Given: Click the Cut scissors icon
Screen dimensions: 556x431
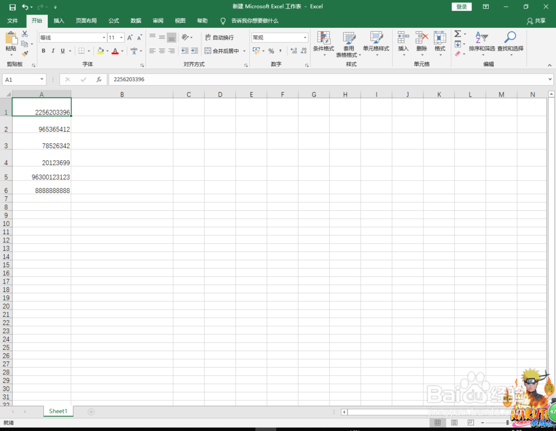Looking at the screenshot, I should [24, 34].
